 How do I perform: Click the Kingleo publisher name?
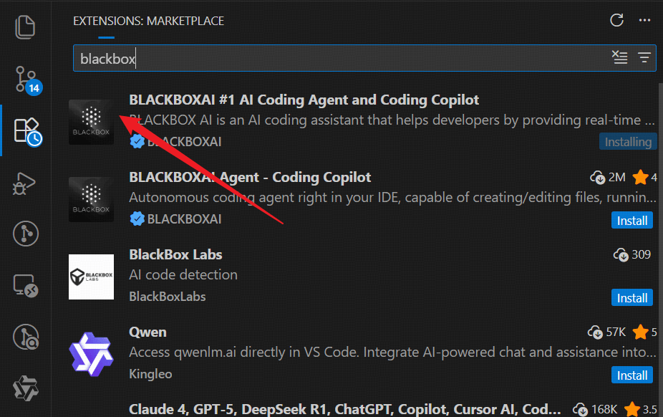150,374
